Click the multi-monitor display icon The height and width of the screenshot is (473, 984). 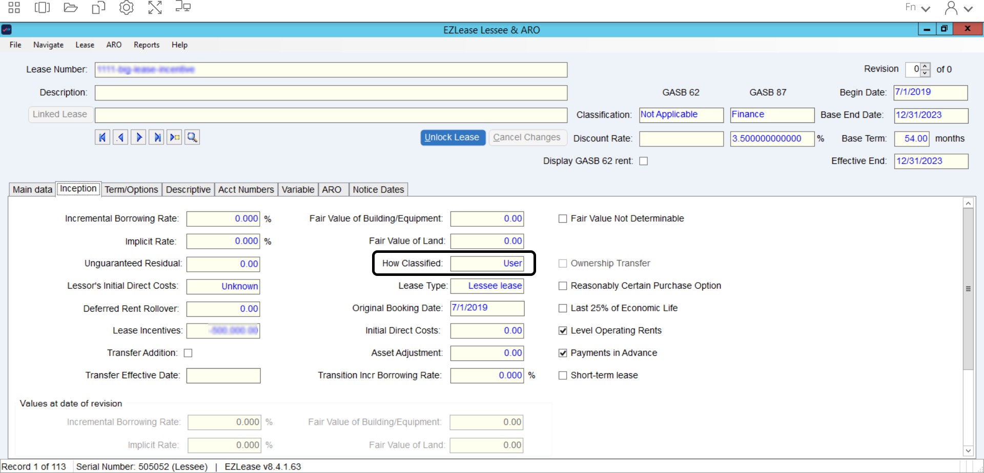coord(183,7)
